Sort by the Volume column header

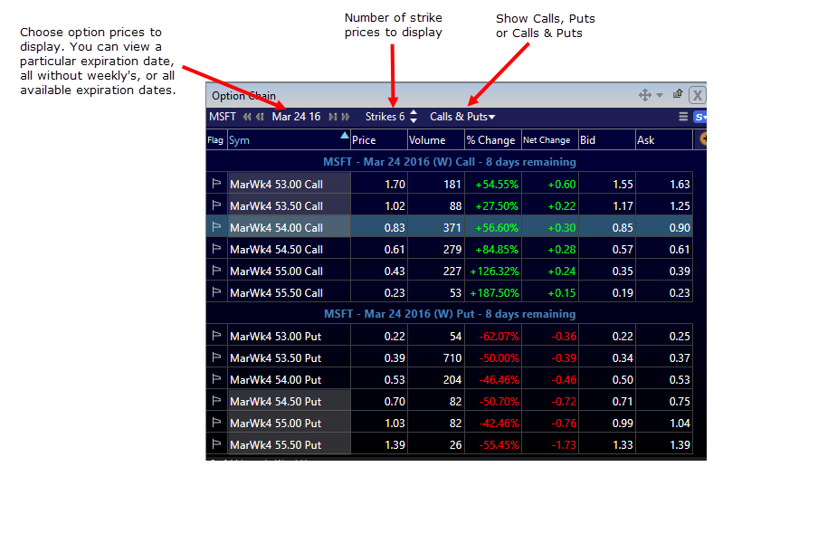pos(435,139)
